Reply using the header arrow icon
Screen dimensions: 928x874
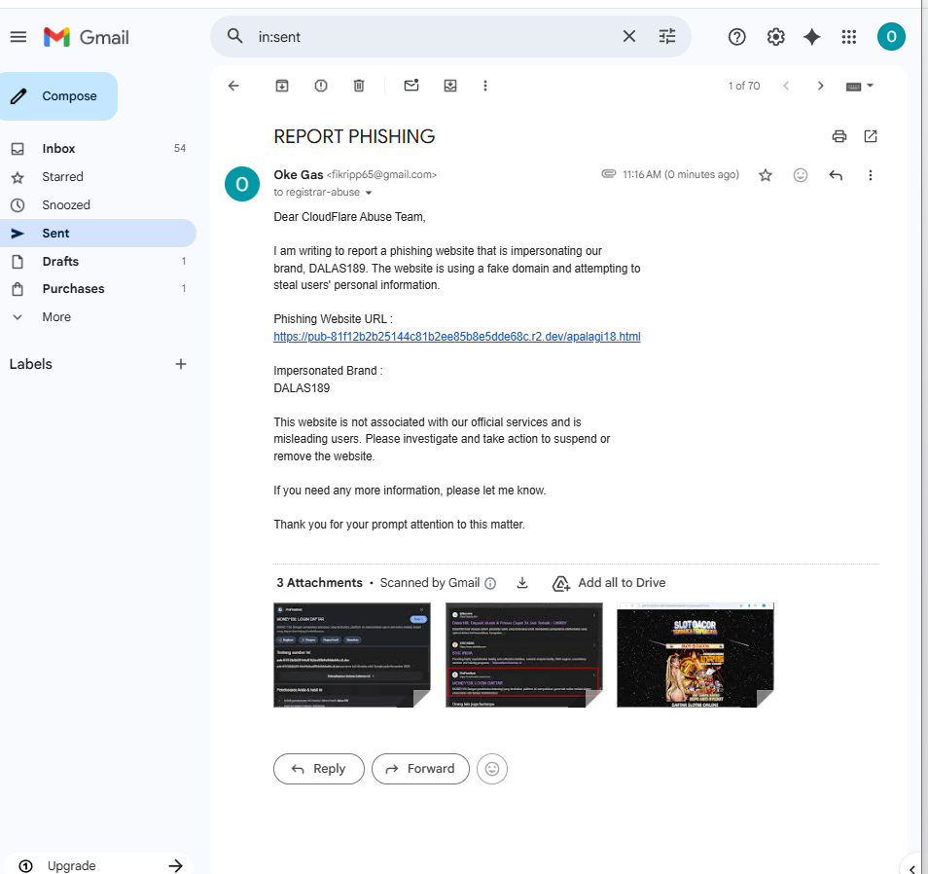tap(836, 175)
